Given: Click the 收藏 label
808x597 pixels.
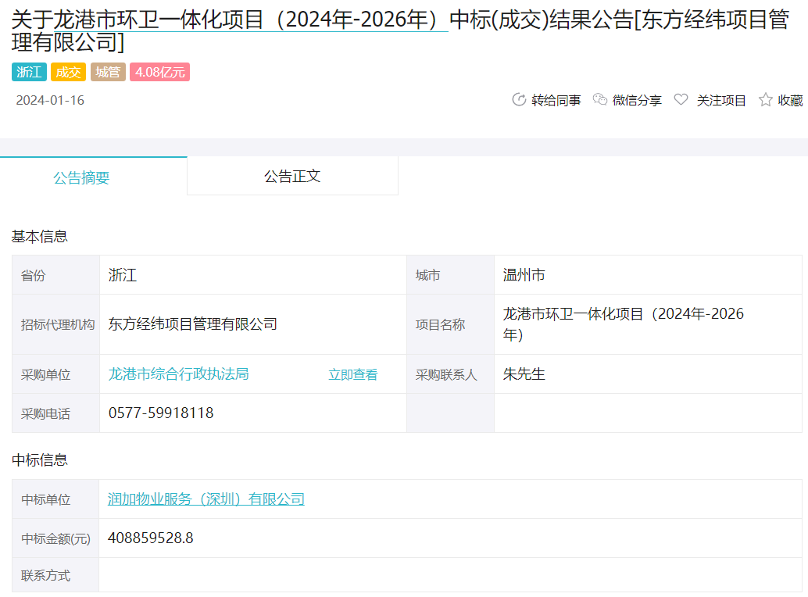Looking at the screenshot, I should click(791, 101).
